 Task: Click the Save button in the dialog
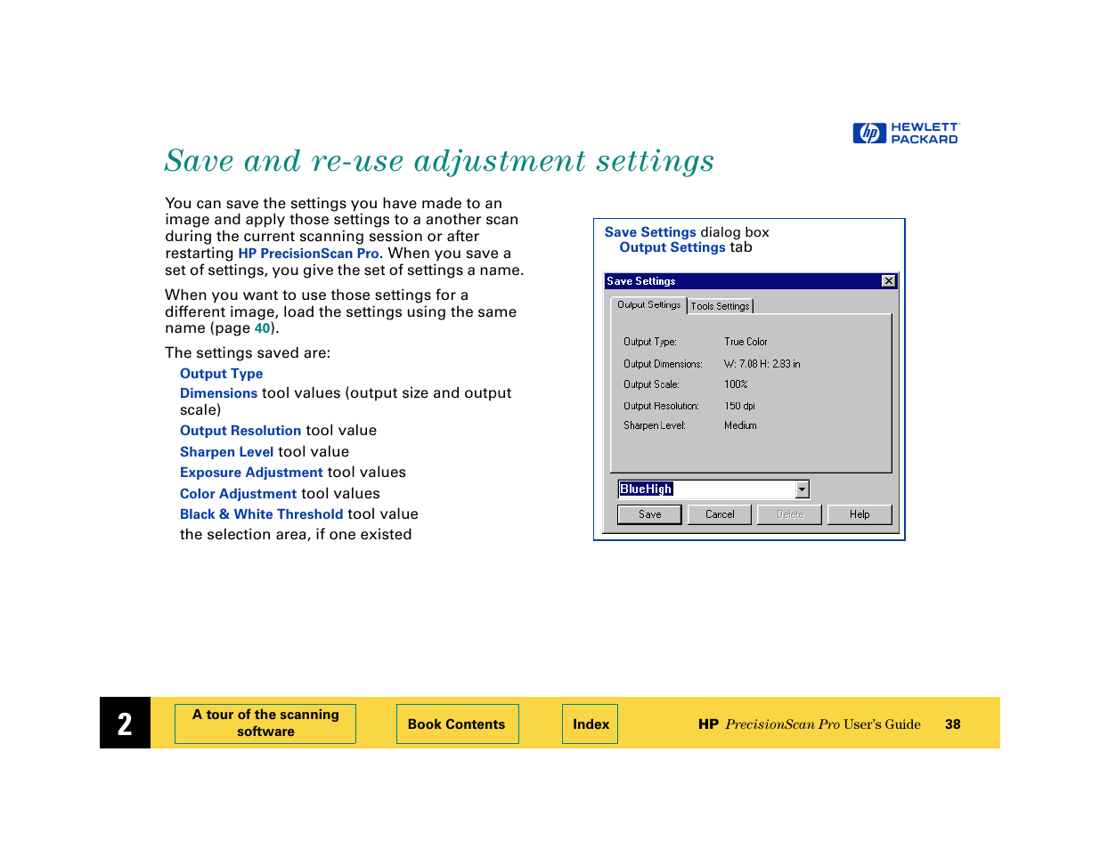(x=650, y=514)
